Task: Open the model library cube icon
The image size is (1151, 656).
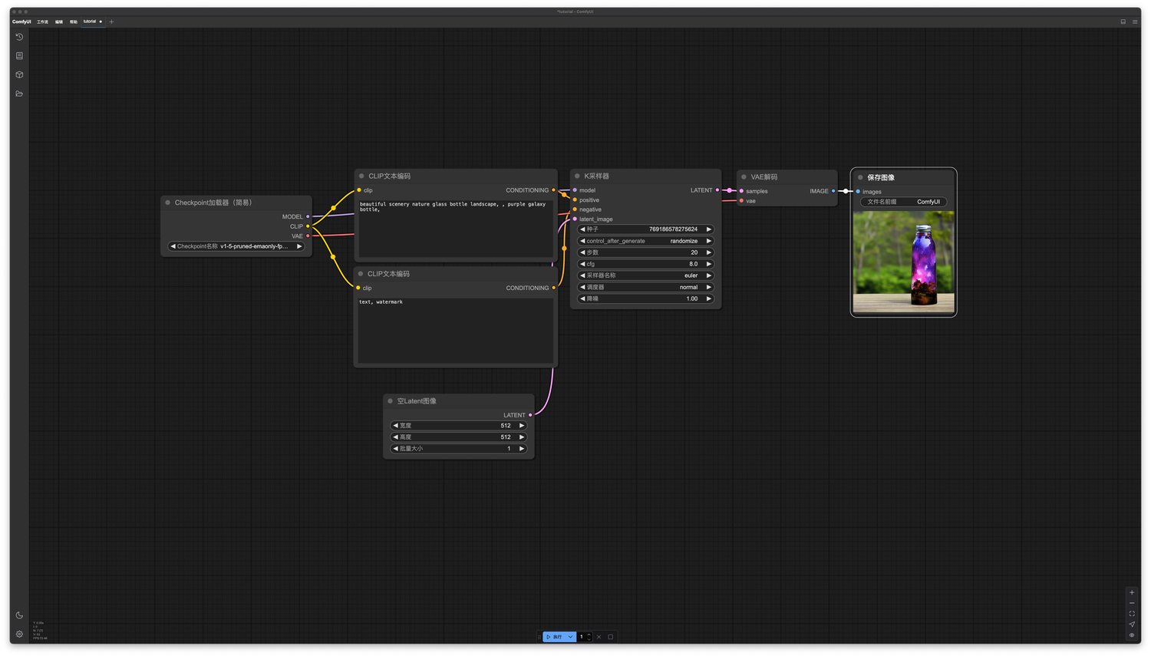Action: (19, 74)
